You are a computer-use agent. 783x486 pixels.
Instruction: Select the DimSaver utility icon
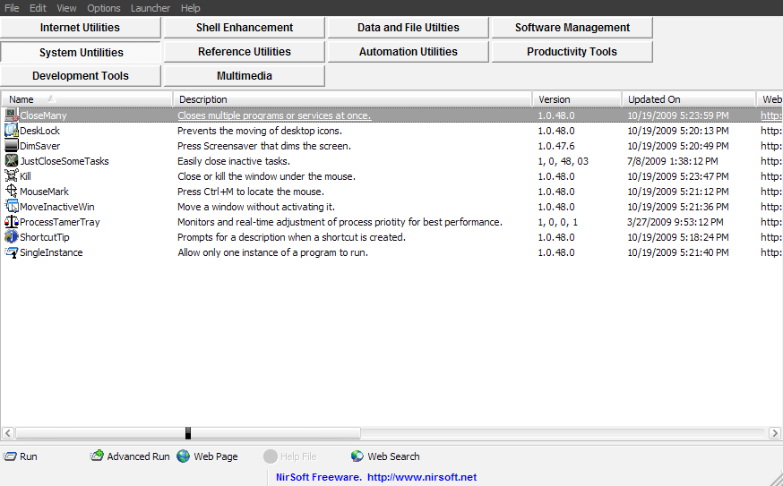pyautogui.click(x=12, y=146)
